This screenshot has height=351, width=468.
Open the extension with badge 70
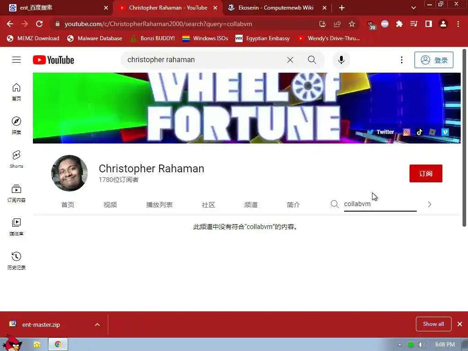click(x=371, y=25)
